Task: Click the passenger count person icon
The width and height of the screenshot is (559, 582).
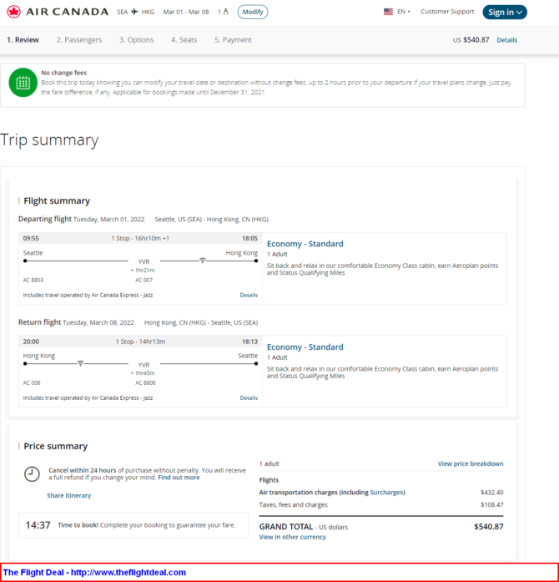Action: 225,12
